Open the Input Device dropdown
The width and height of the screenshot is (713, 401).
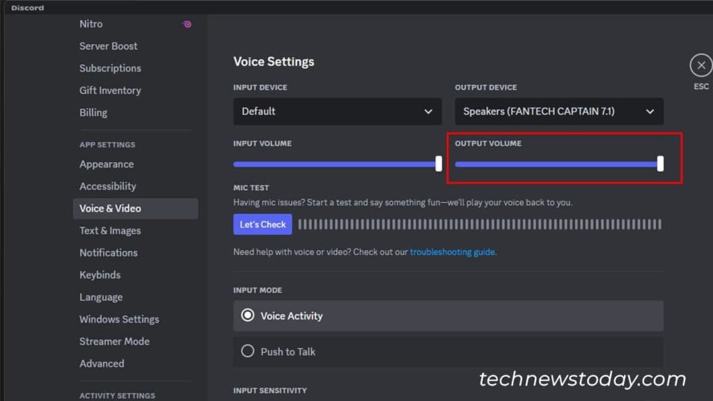pos(337,111)
